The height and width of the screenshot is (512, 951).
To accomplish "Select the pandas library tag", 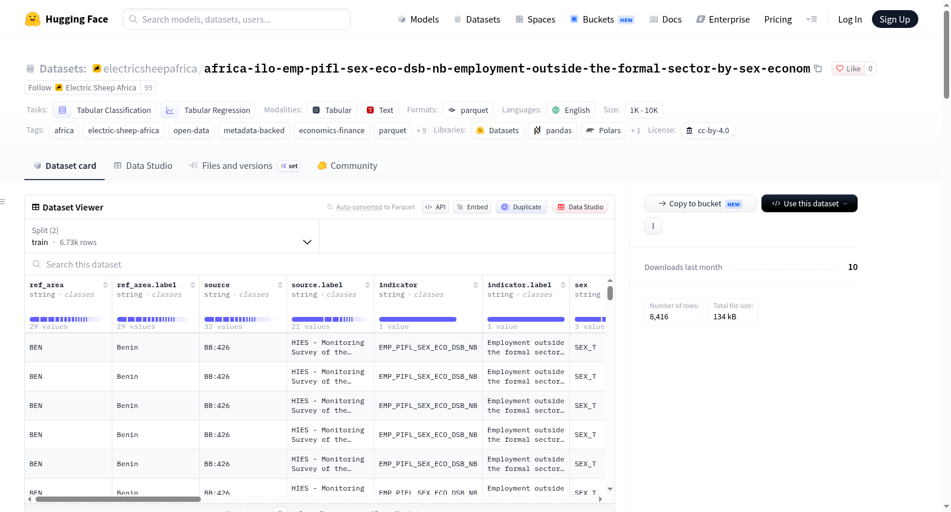I will tap(552, 130).
